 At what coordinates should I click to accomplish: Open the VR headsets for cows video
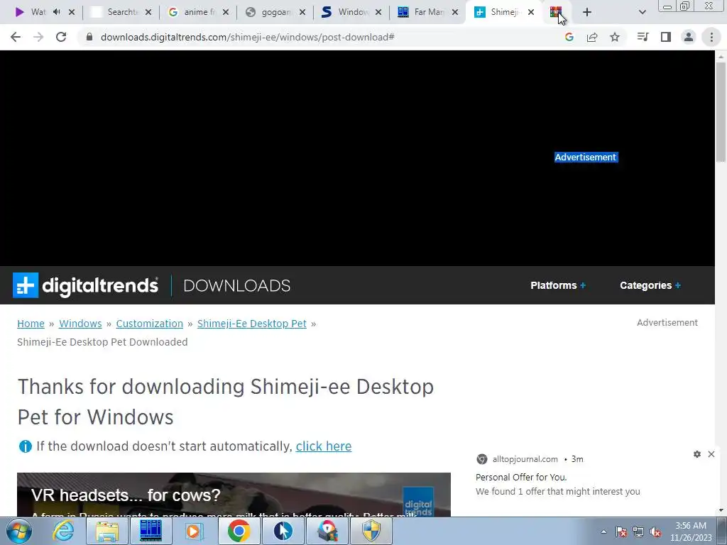(x=234, y=495)
